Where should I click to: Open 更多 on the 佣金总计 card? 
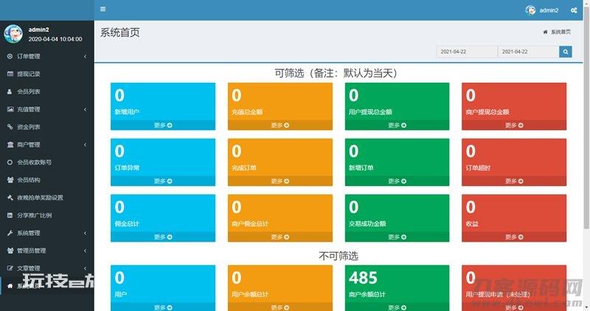(163, 236)
